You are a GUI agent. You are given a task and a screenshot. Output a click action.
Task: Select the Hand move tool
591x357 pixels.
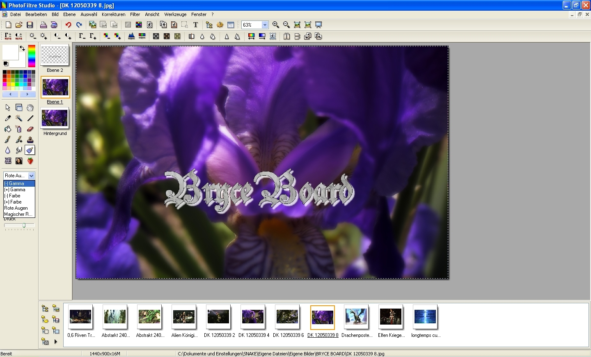30,108
